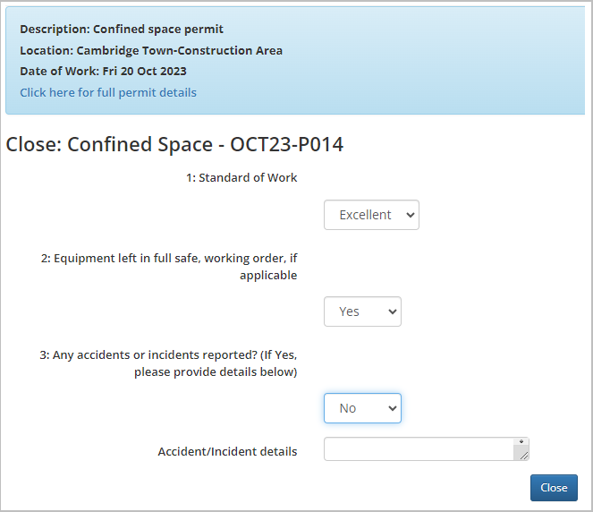
Task: Click the scroll arrow inside the details box
Action: [521, 442]
